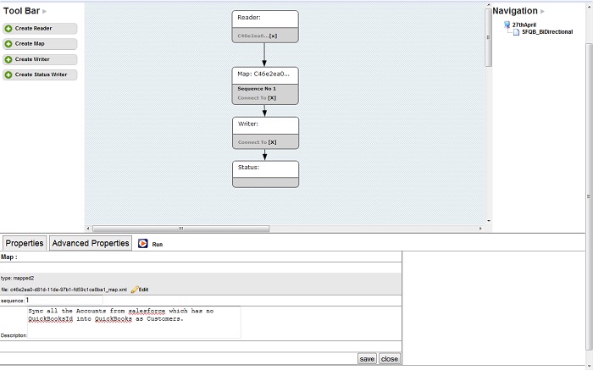Collapse the Tool Bar panel arrow

pyautogui.click(x=46, y=12)
